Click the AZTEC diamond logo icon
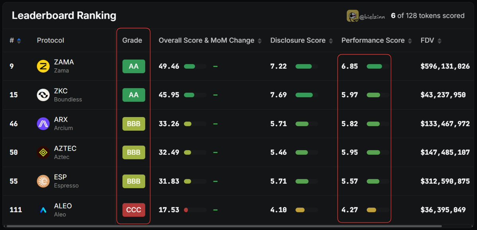This screenshot has width=477, height=230. (x=43, y=153)
